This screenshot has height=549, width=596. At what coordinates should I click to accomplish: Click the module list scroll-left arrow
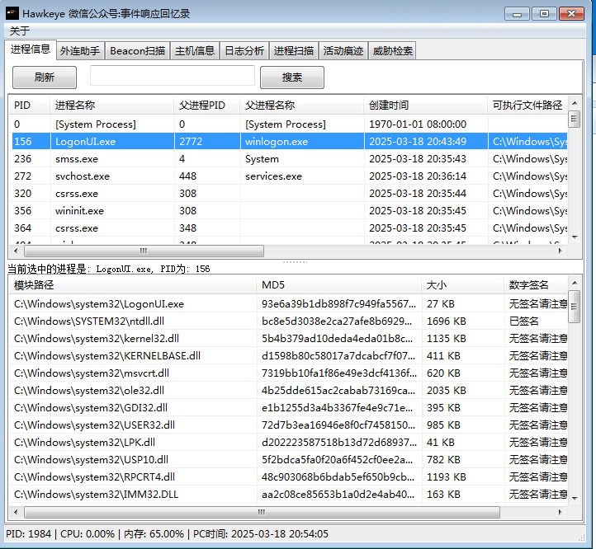pyautogui.click(x=16, y=512)
